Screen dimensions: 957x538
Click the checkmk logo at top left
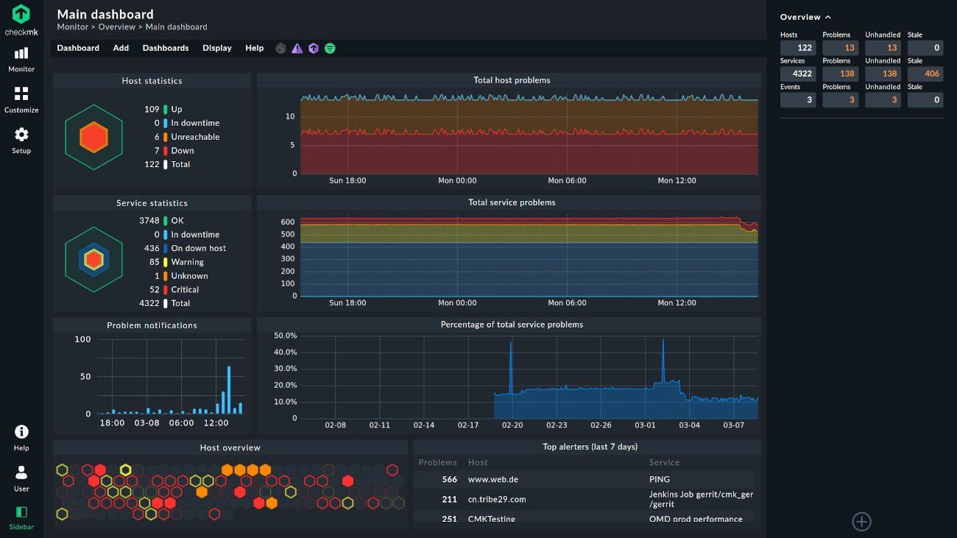[21, 16]
